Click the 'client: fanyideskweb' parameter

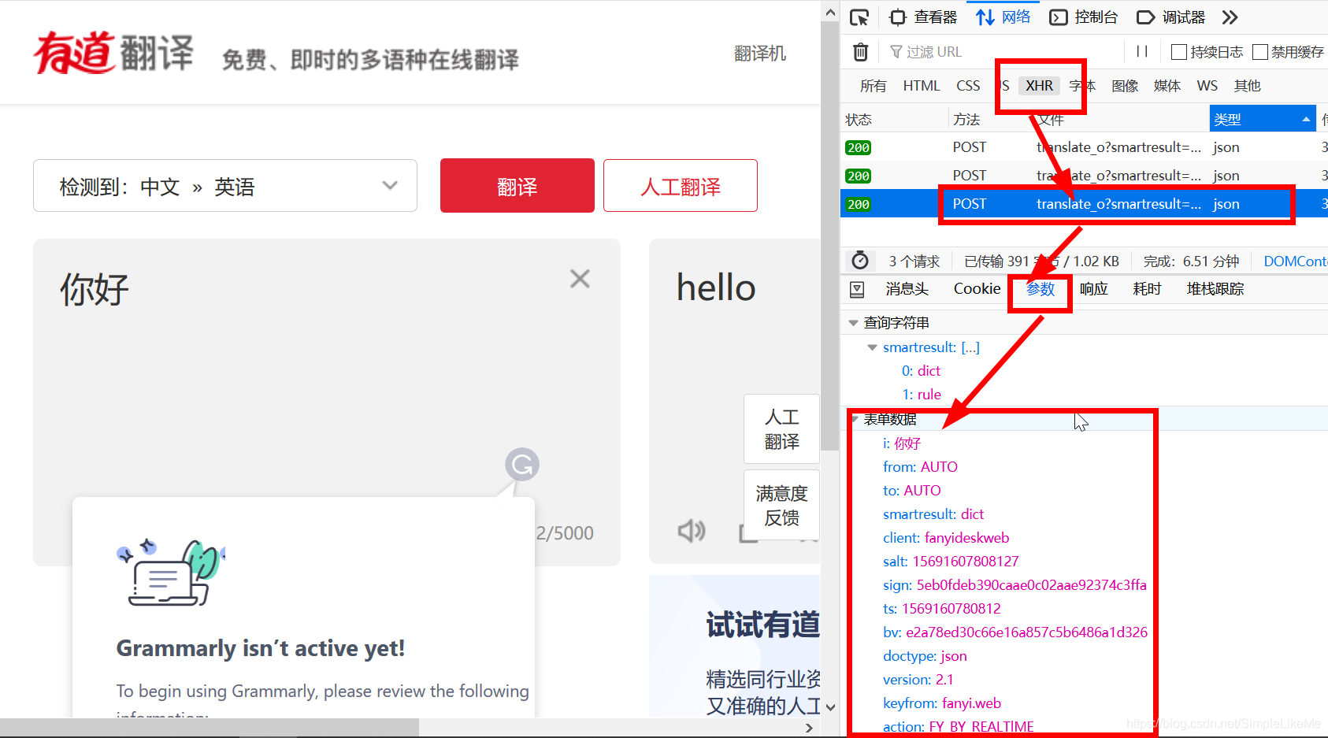pyautogui.click(x=946, y=538)
